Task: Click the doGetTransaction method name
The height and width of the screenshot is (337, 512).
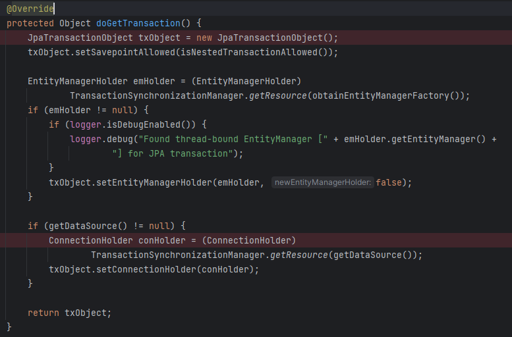Action: (x=138, y=23)
